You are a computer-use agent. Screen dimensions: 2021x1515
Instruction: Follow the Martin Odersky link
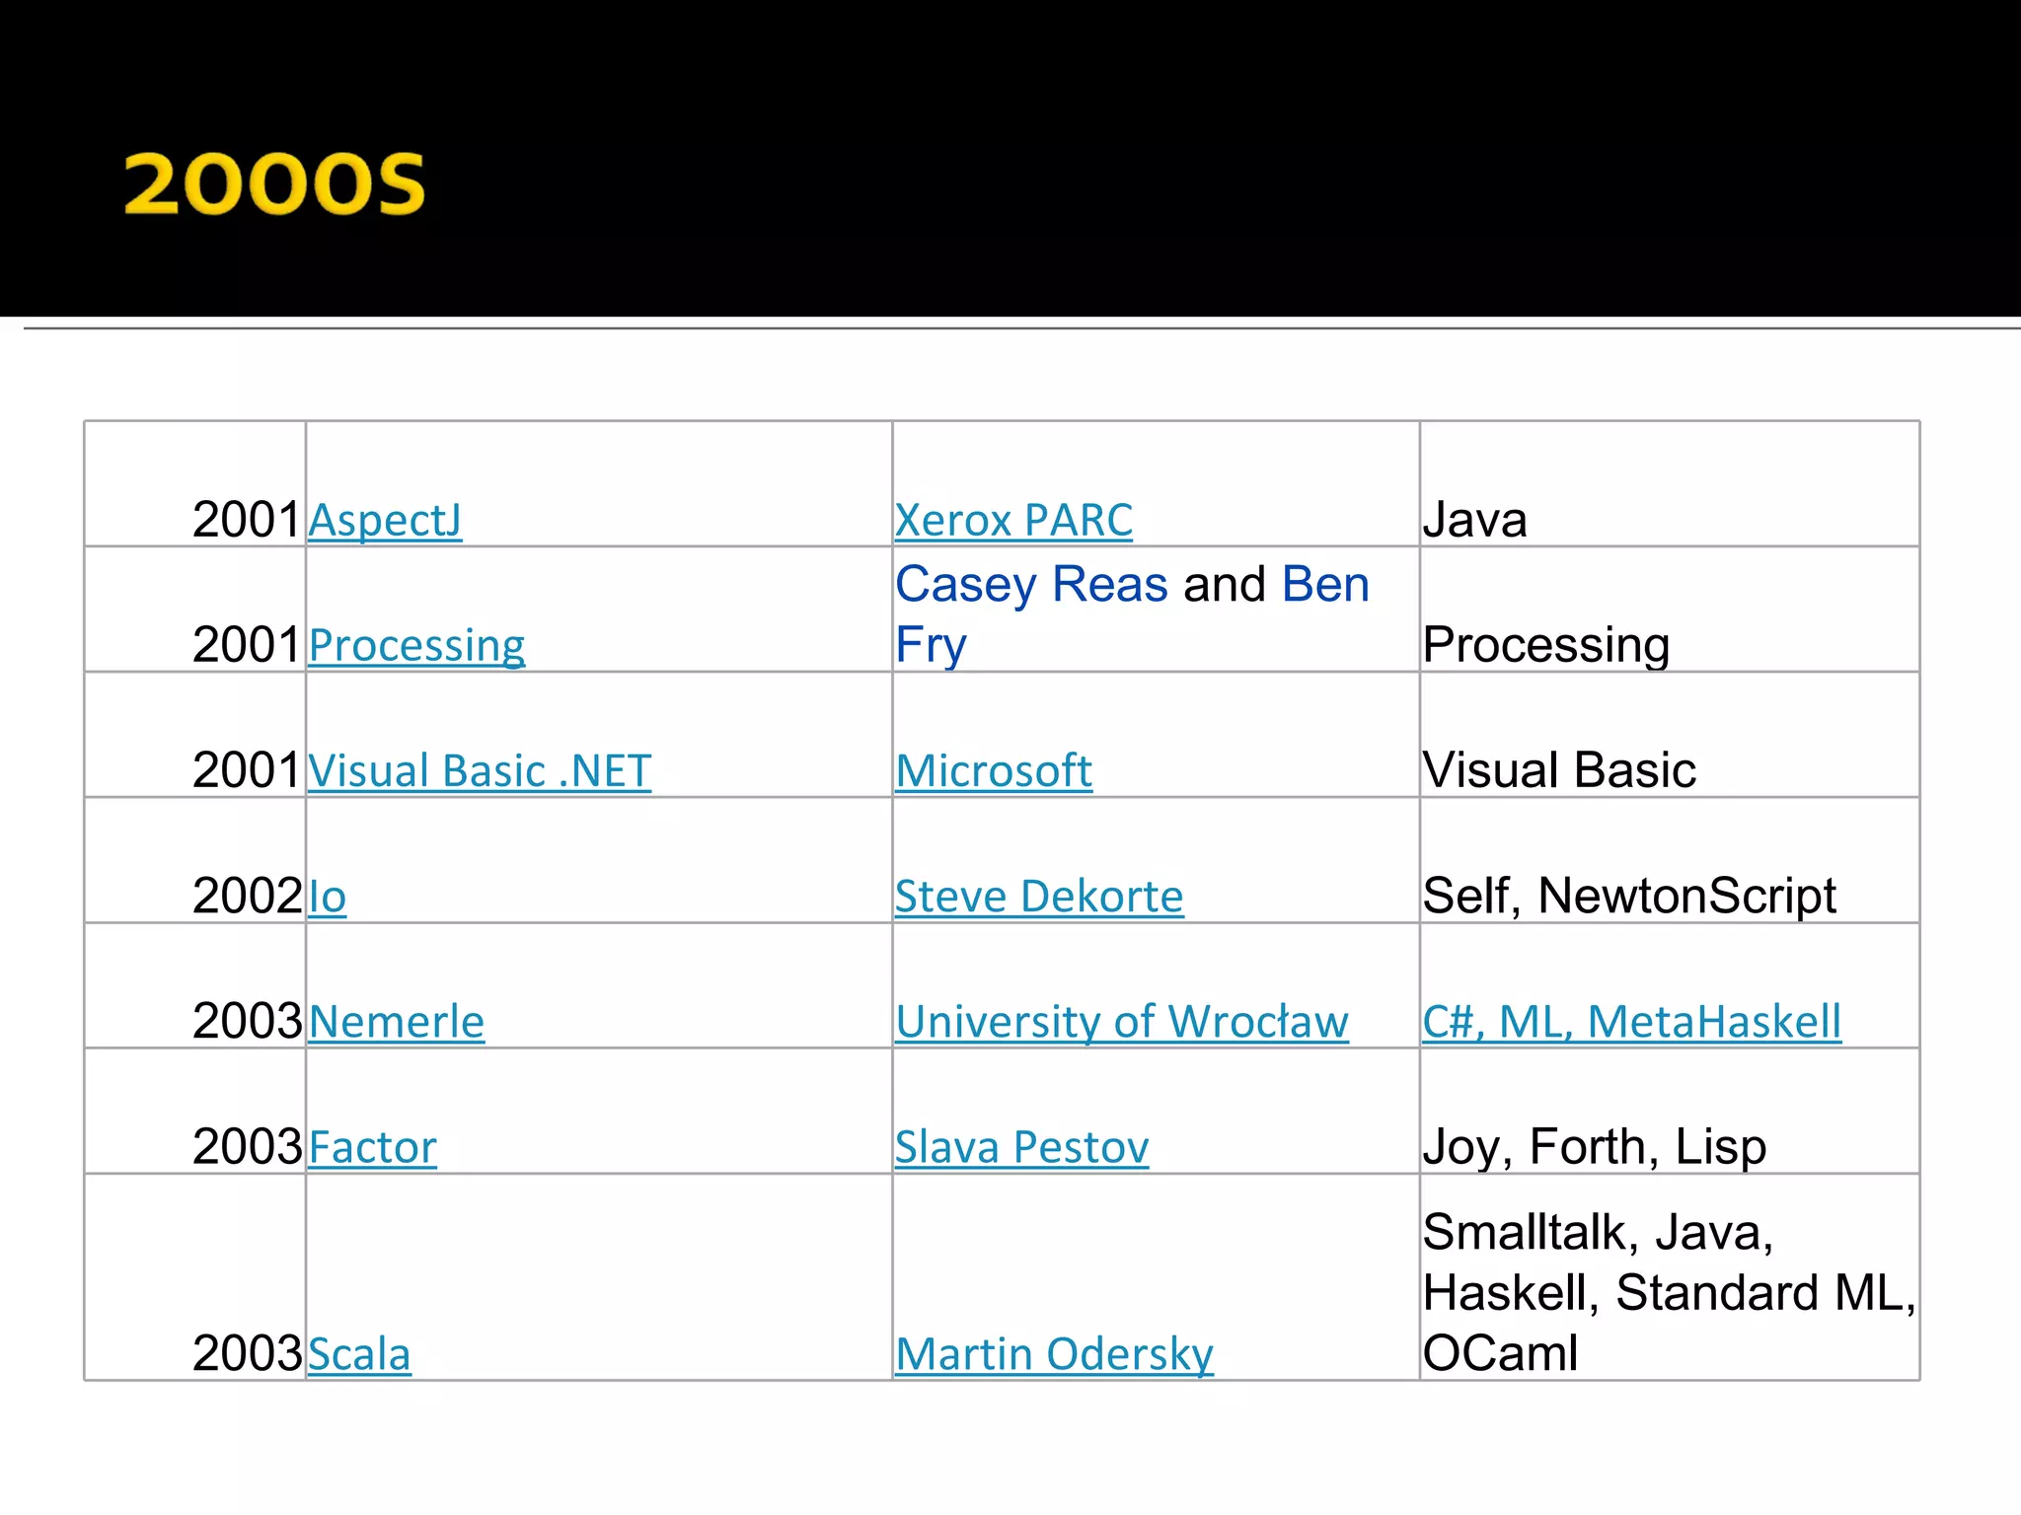pyautogui.click(x=1054, y=1354)
